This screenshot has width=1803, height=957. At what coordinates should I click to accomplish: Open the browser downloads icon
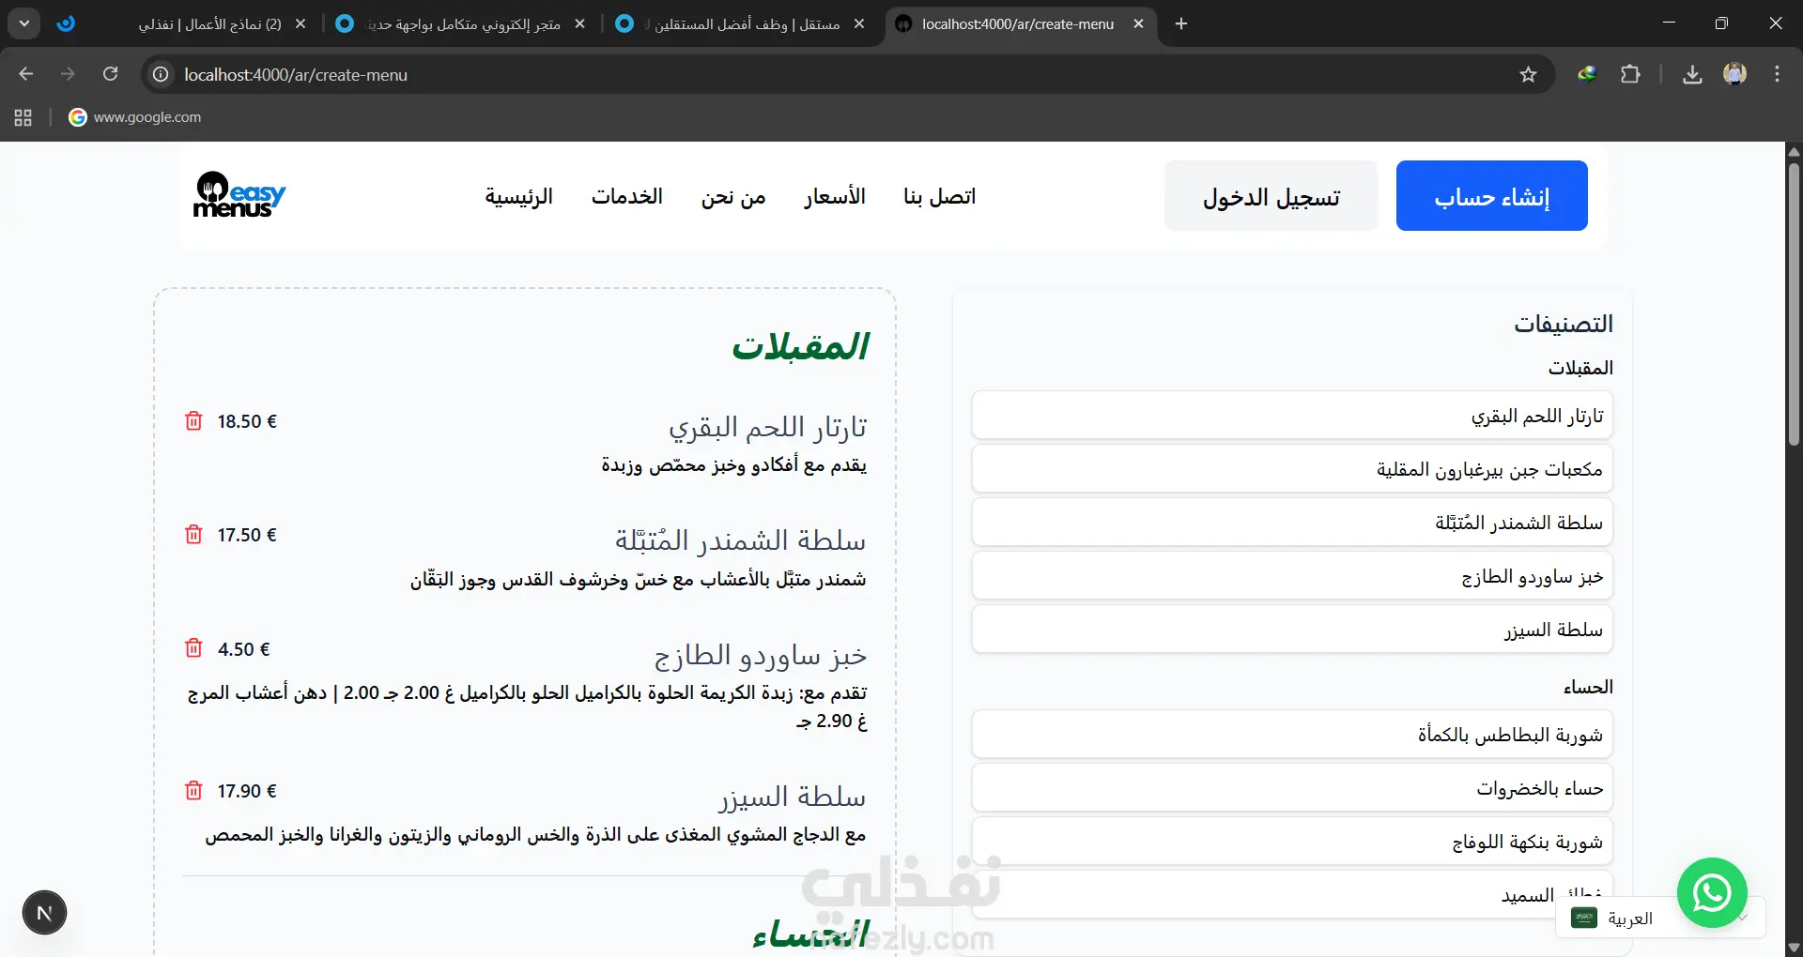coord(1692,75)
